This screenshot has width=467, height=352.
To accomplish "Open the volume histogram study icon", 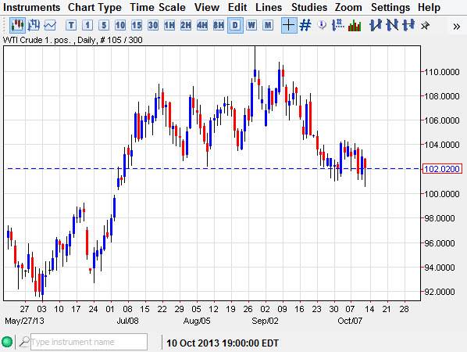I will click(x=355, y=25).
